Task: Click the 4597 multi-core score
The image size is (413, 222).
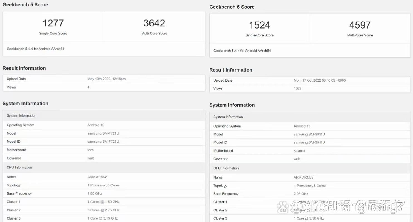Action: tap(360, 25)
